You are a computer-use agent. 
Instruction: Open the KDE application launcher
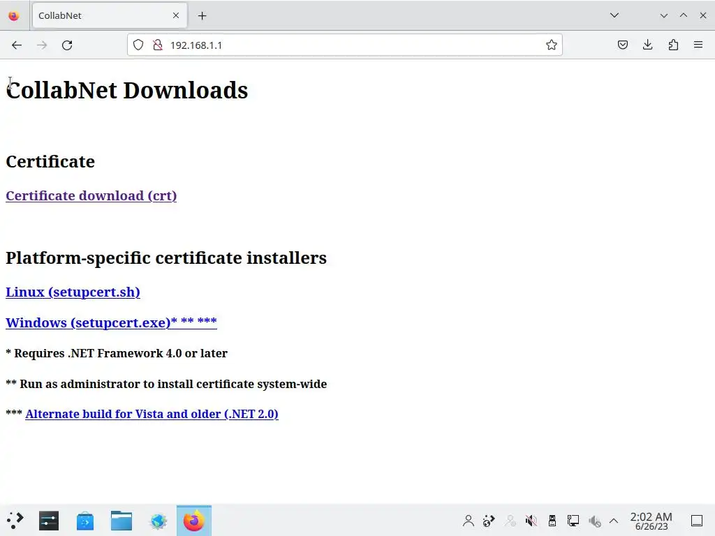[x=15, y=521]
